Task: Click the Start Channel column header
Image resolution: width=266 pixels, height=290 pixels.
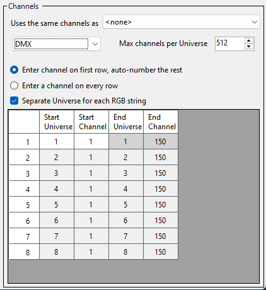Action: [x=91, y=122]
